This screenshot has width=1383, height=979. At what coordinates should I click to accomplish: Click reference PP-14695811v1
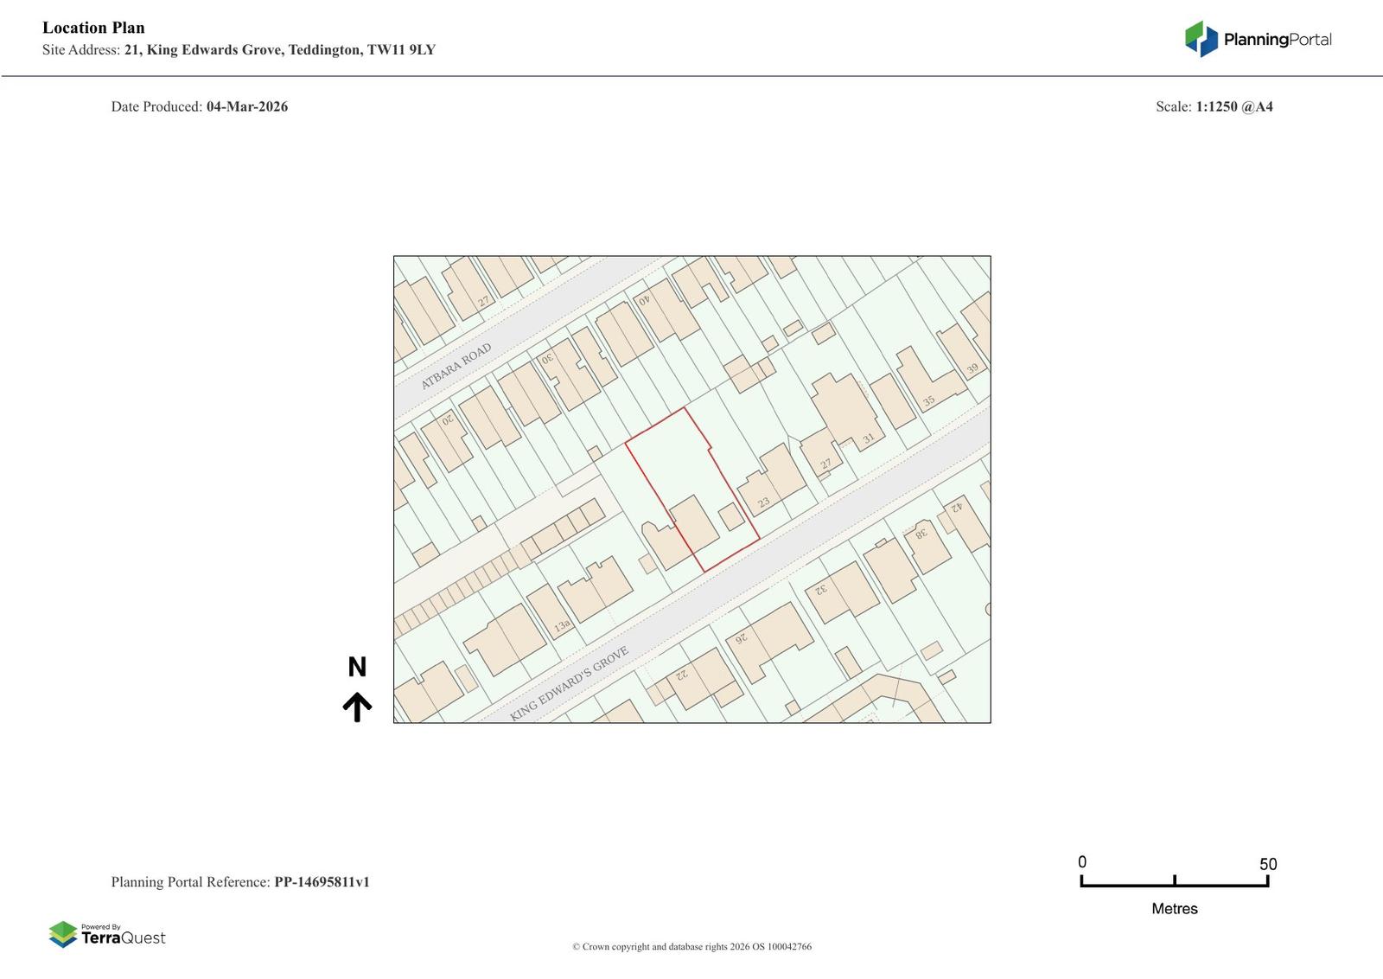point(322,882)
